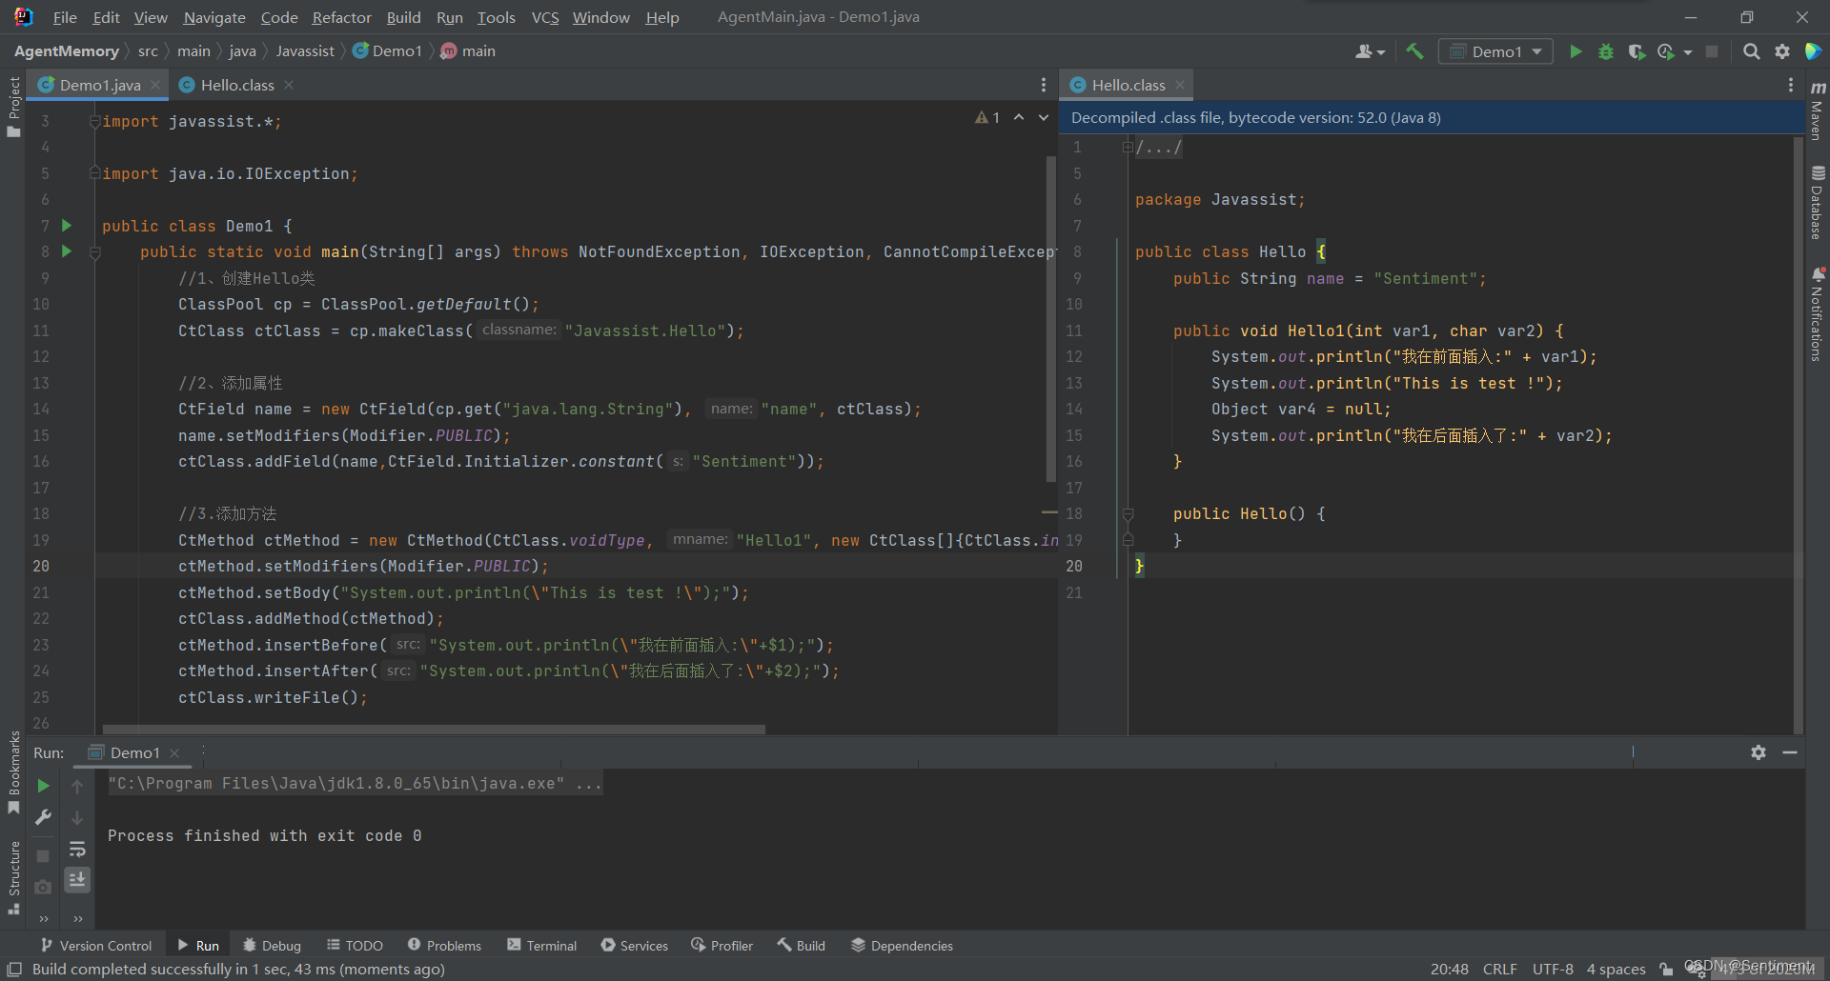Viewport: 1830px width, 981px height.
Task: Open left editor tab options menu
Action: click(x=1044, y=85)
